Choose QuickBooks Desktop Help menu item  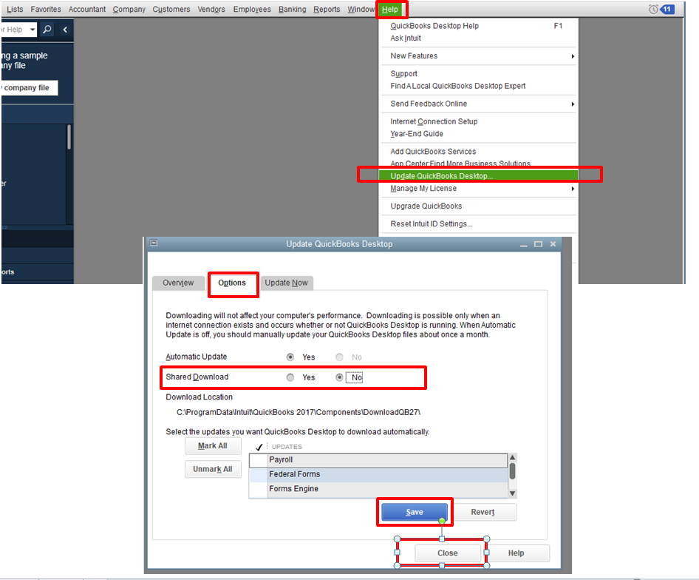pos(478,26)
